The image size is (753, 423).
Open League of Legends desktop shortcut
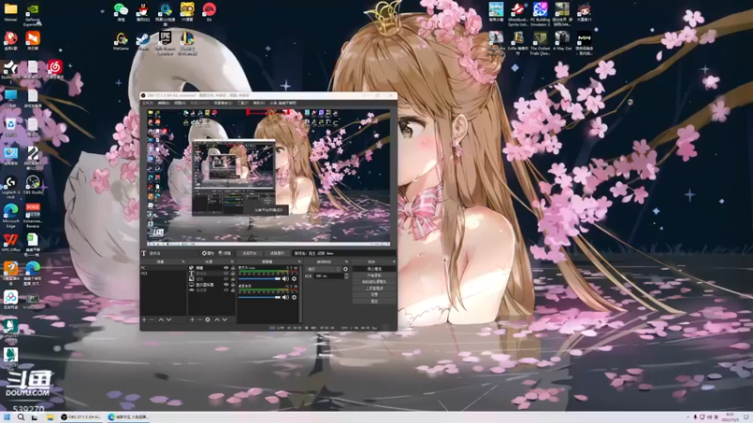pos(186,42)
